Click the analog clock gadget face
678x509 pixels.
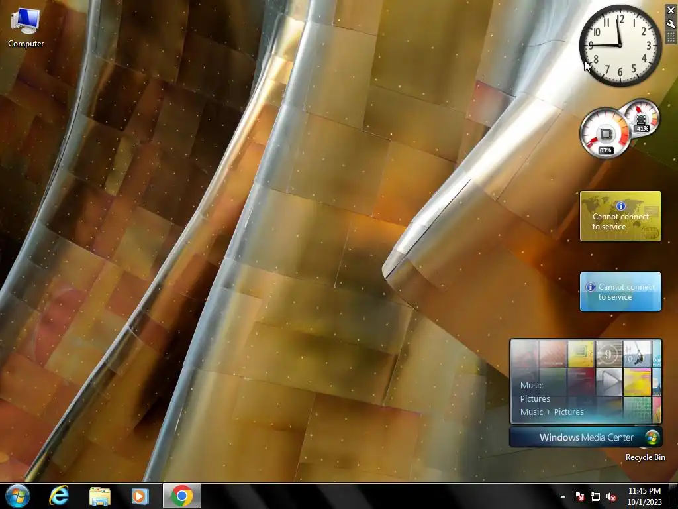(x=620, y=46)
